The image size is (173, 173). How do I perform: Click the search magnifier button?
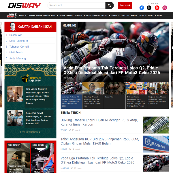[109, 5]
